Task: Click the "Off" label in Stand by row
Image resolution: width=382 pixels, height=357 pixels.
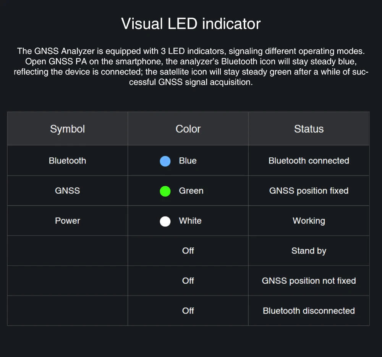Action: (x=188, y=251)
